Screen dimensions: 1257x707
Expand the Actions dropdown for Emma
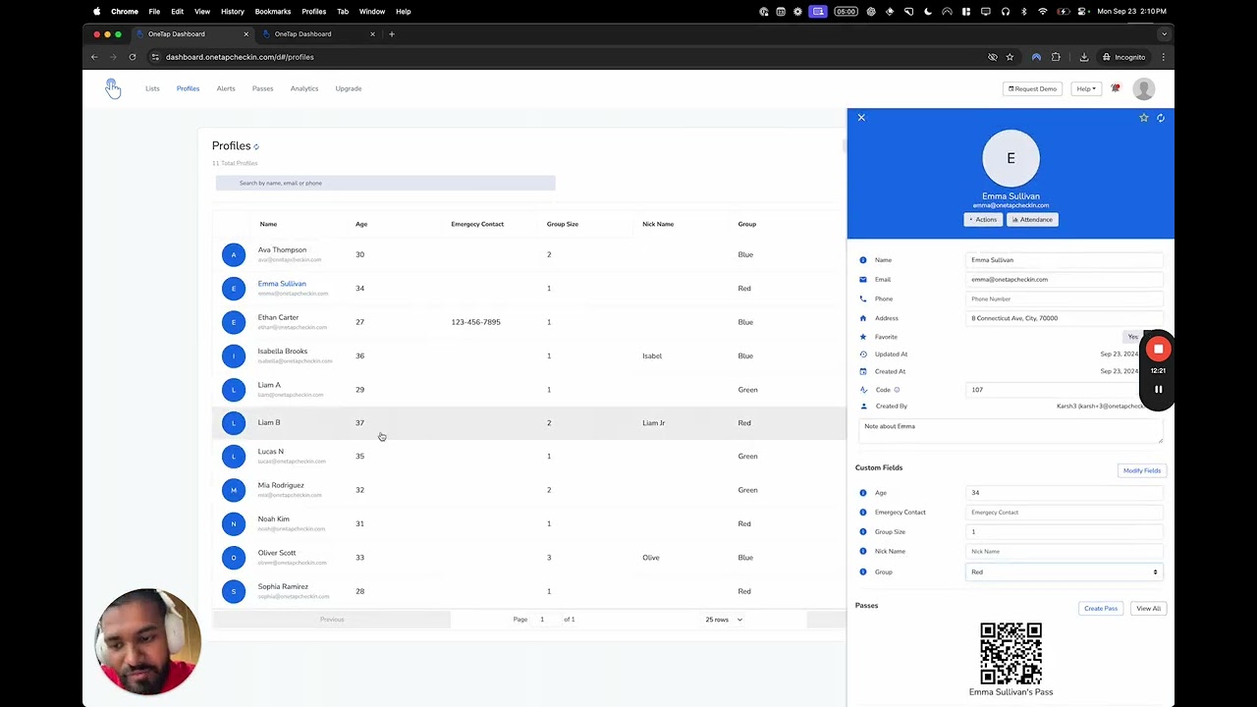pos(983,220)
